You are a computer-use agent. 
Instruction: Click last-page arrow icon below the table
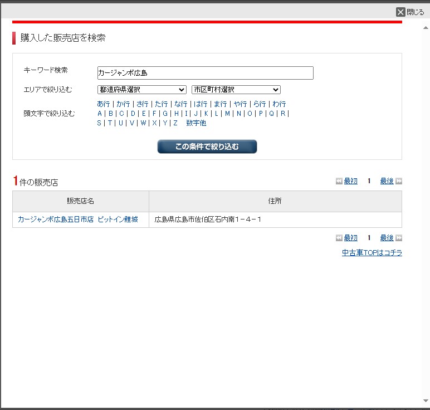pos(399,238)
